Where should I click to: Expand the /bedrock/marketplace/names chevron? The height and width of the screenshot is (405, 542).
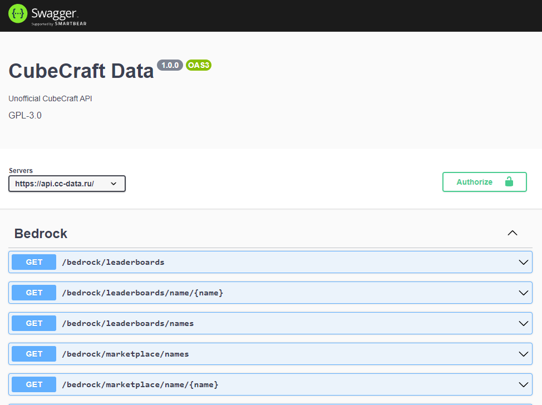click(x=523, y=354)
